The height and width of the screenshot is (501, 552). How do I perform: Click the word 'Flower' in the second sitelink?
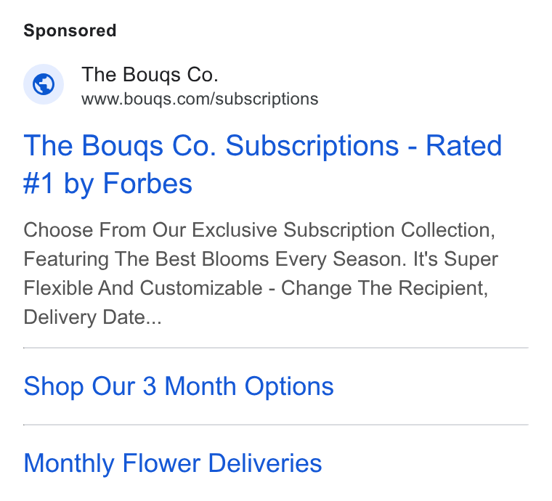point(161,463)
